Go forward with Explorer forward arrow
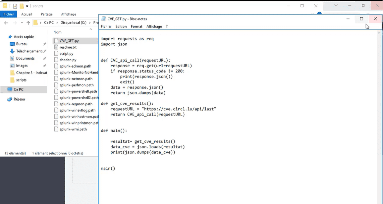 pyautogui.click(x=15, y=23)
